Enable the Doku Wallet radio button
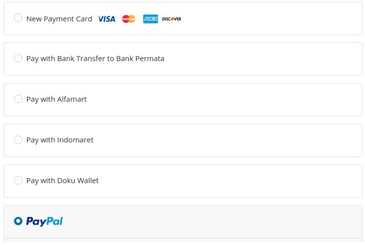The height and width of the screenshot is (245, 365). click(18, 181)
